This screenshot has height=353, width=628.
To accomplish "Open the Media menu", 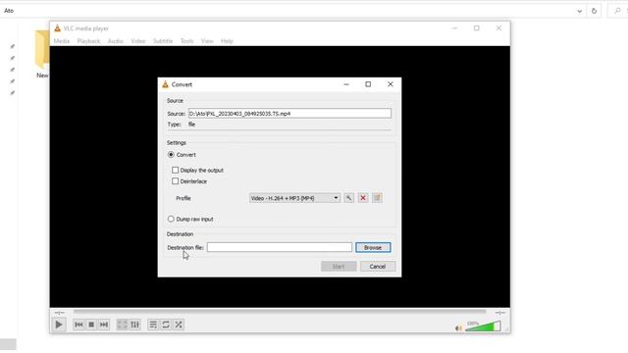I will click(x=62, y=41).
